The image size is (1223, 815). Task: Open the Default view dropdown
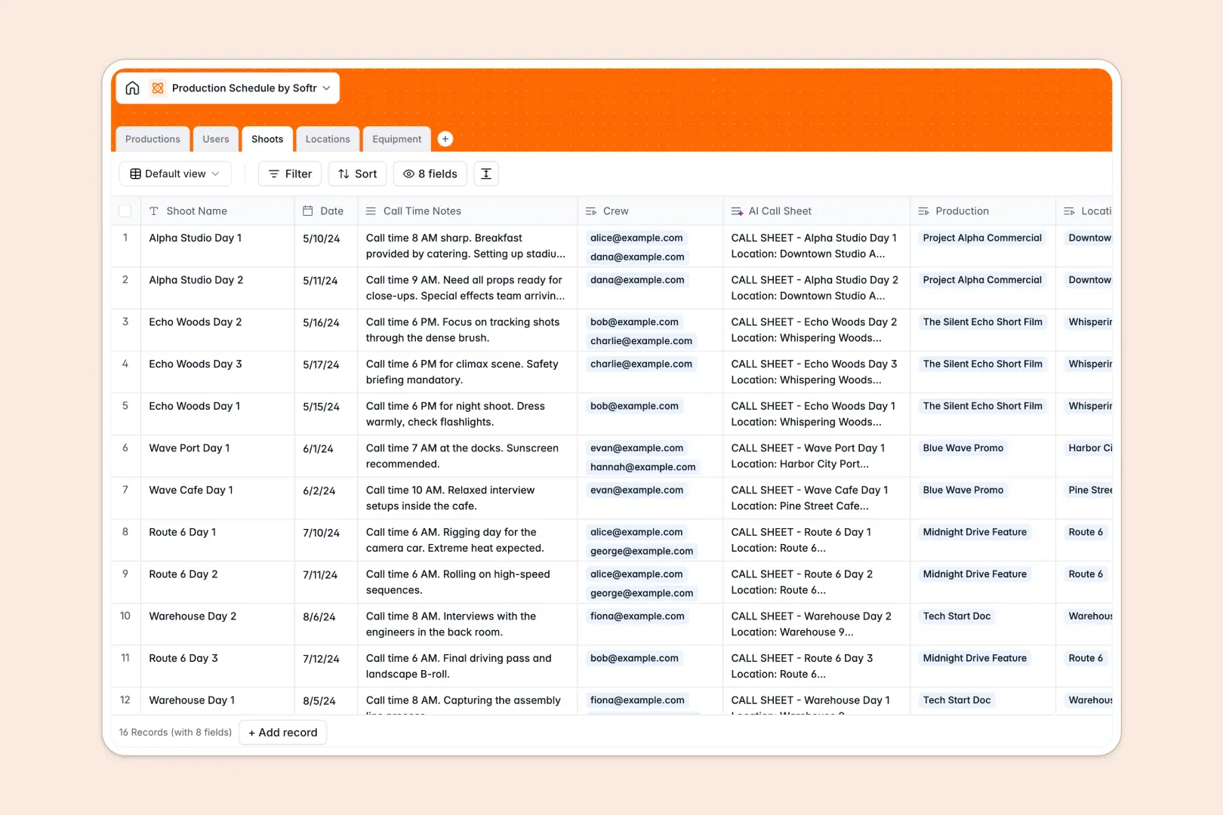pos(175,174)
